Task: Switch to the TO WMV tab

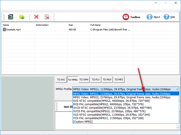Action: tap(84, 79)
